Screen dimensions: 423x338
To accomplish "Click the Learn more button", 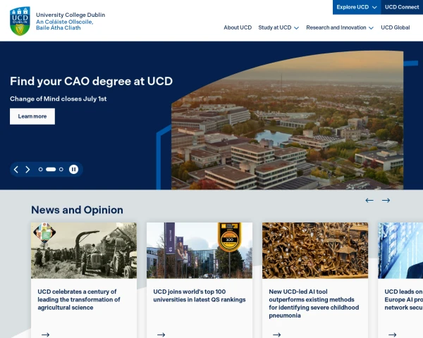I will click(x=32, y=116).
